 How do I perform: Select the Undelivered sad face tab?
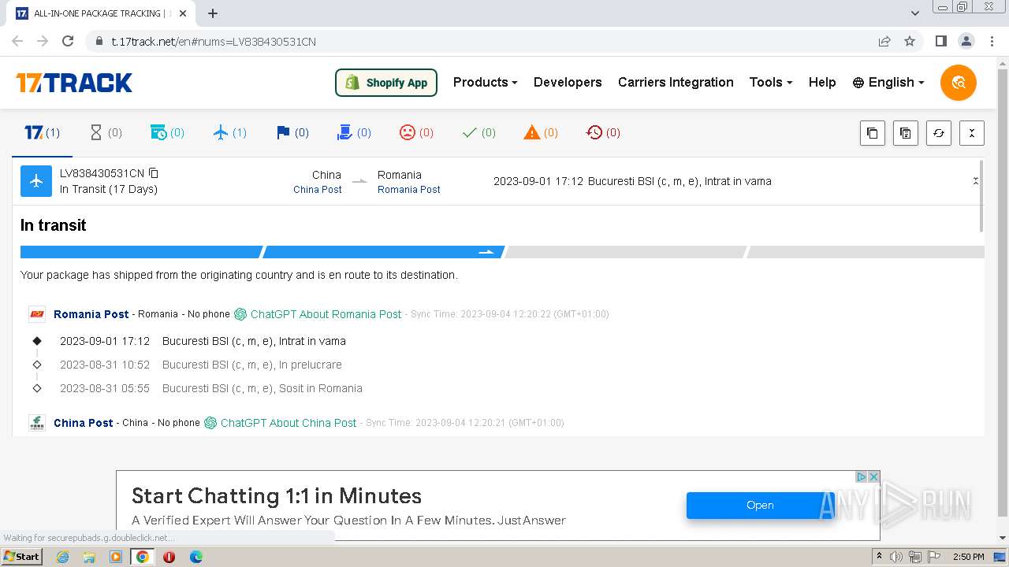[x=416, y=132]
